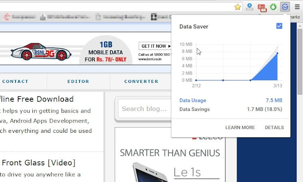The height and width of the screenshot is (182, 303).
Task: Click the Data Savings label
Action: pos(194,109)
